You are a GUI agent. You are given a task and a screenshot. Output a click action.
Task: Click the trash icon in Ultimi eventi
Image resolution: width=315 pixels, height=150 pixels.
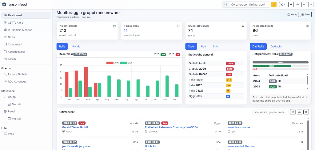tap(306, 112)
